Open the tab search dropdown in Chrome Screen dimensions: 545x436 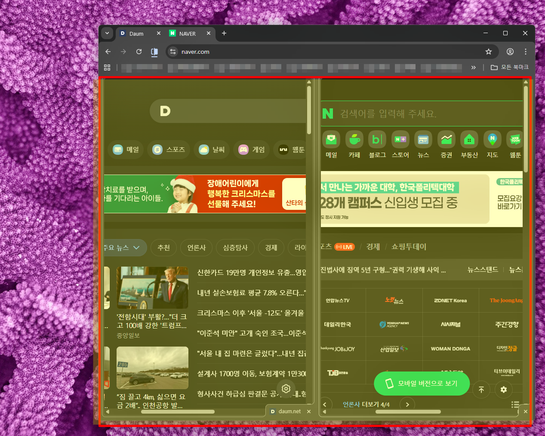pyautogui.click(x=107, y=33)
